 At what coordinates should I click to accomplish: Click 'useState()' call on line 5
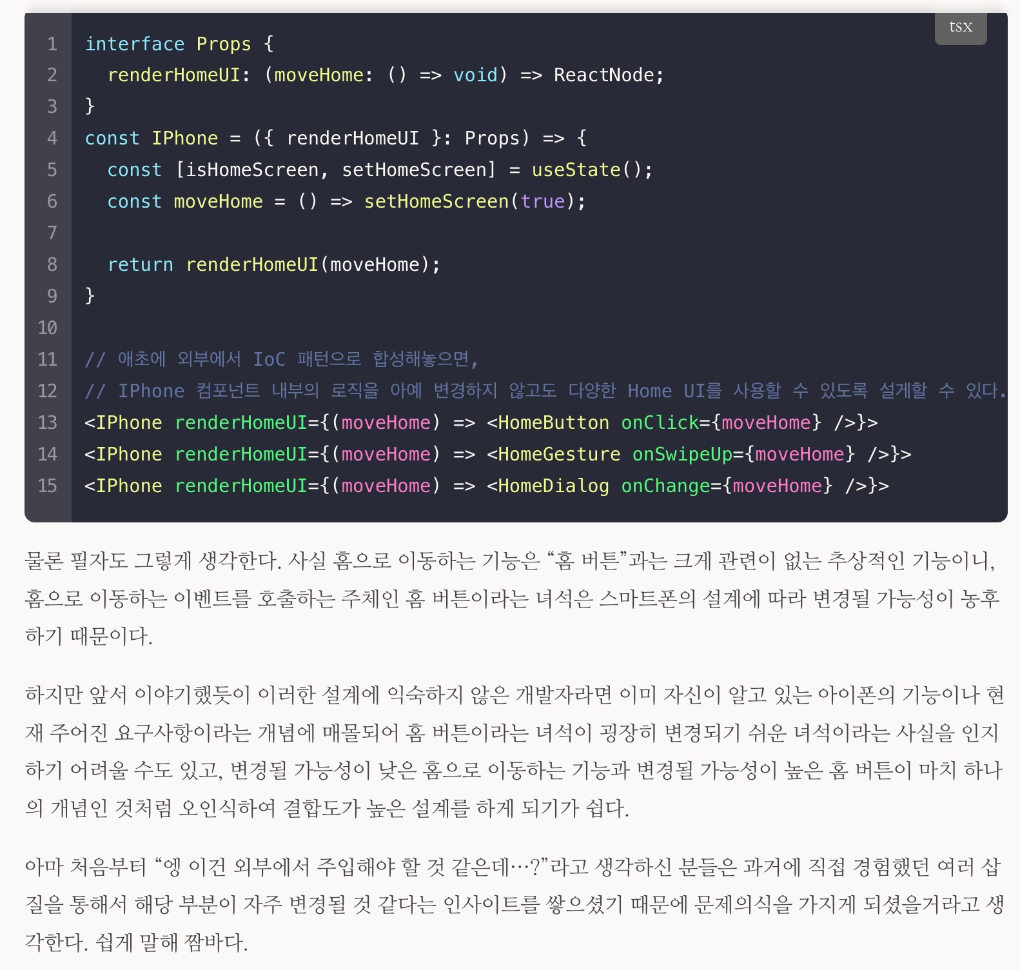coord(586,170)
